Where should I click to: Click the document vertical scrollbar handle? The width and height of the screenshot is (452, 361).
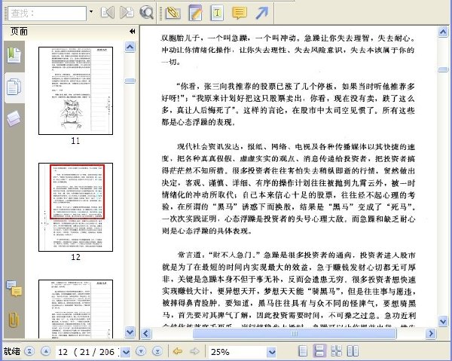point(443,69)
